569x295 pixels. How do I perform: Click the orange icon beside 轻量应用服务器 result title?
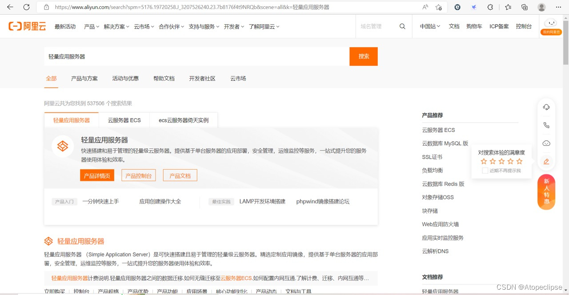click(x=48, y=241)
